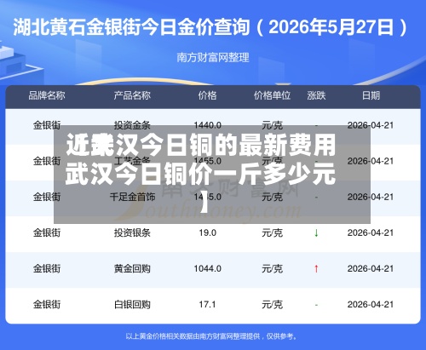
Task: Click the 价格单位 column header
Action: click(x=272, y=95)
